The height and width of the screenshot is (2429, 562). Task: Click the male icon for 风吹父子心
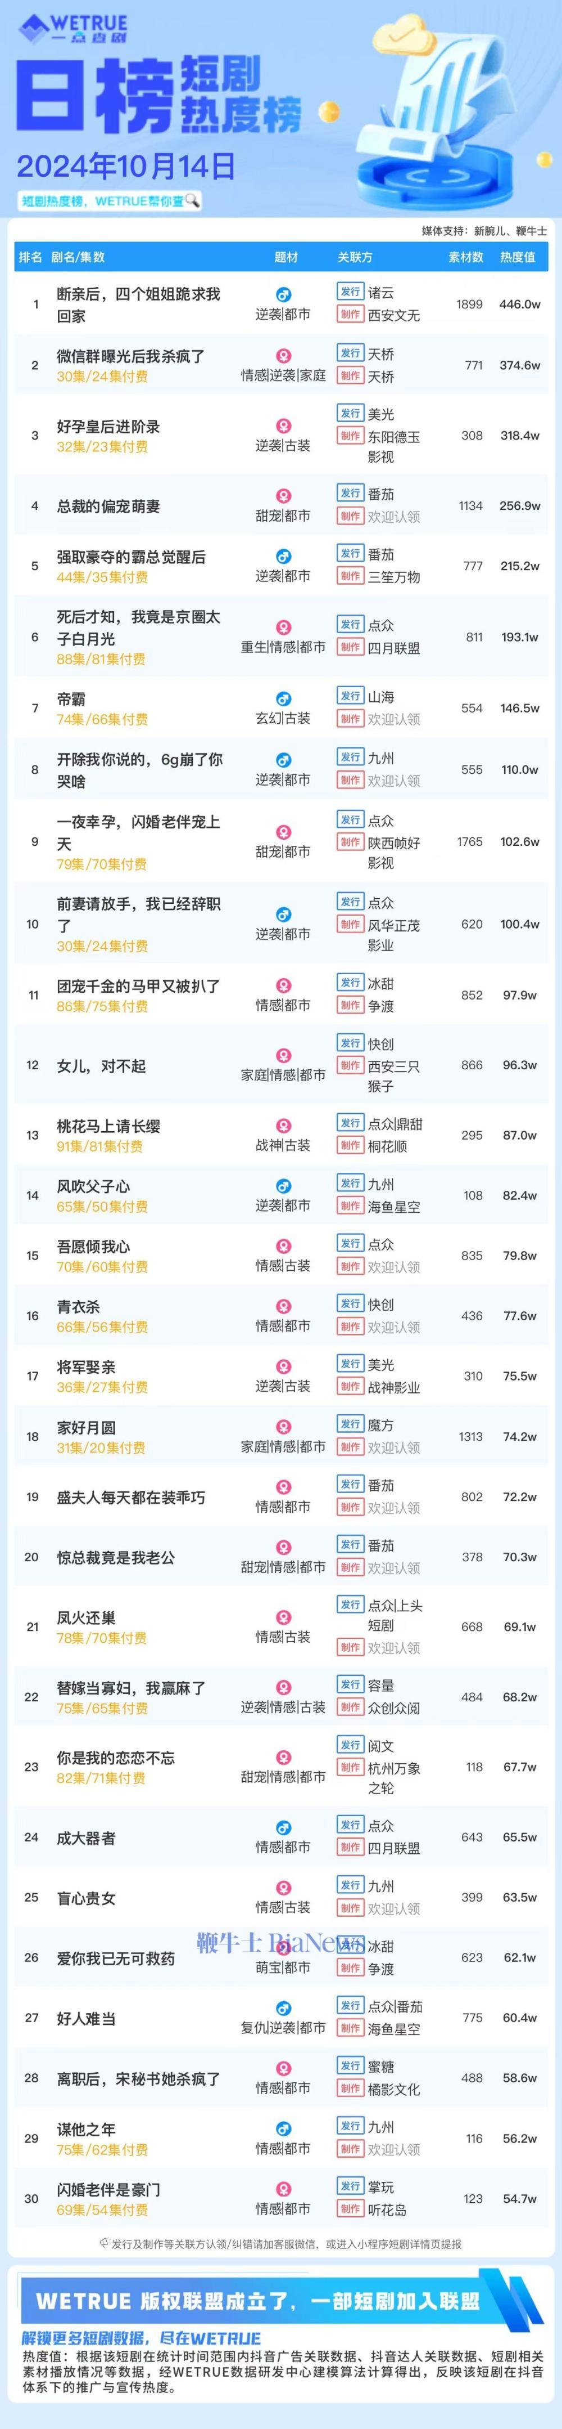pyautogui.click(x=283, y=1186)
